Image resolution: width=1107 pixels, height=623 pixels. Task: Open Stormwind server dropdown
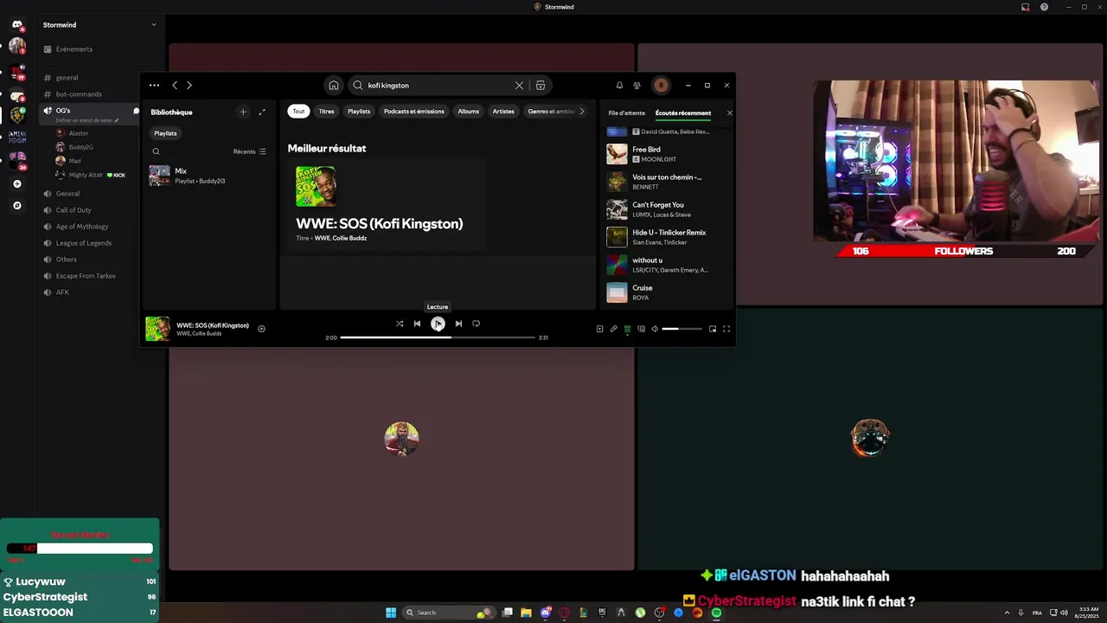[x=154, y=24]
